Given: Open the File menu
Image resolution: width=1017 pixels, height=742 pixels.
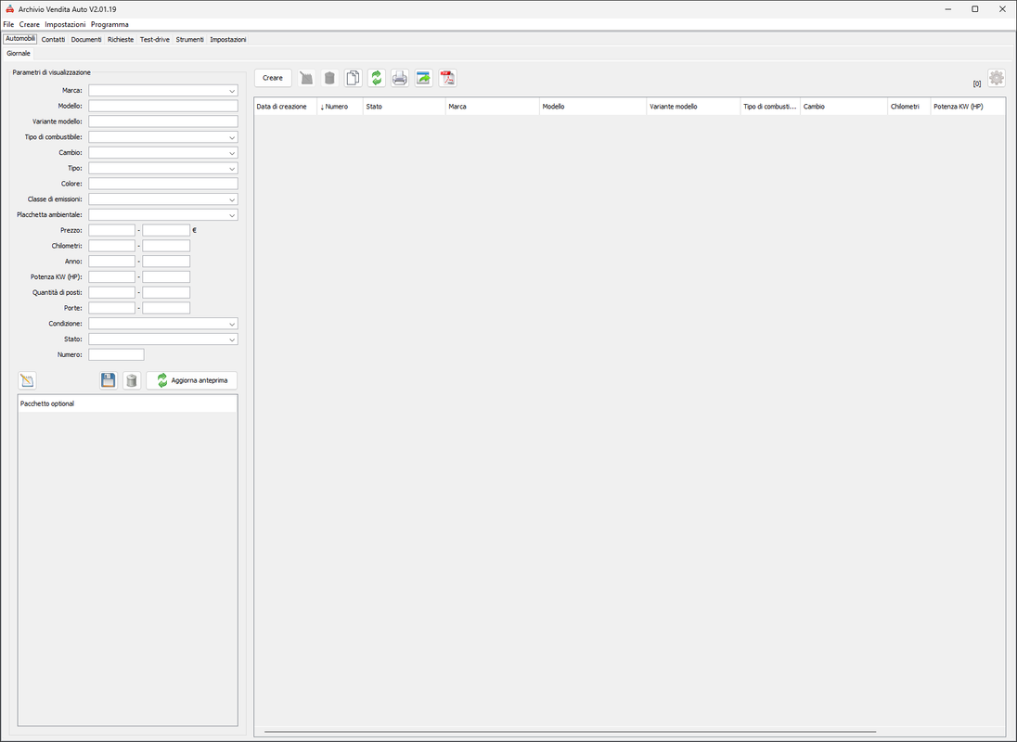Looking at the screenshot, I should (8, 25).
